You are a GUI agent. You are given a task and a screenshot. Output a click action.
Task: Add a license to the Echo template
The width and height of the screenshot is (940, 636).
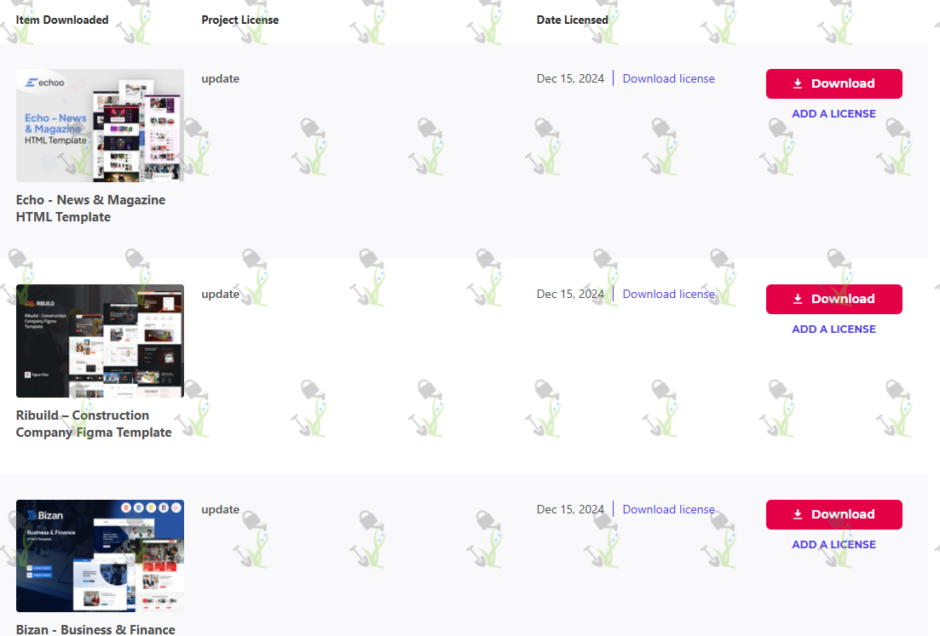(833, 114)
